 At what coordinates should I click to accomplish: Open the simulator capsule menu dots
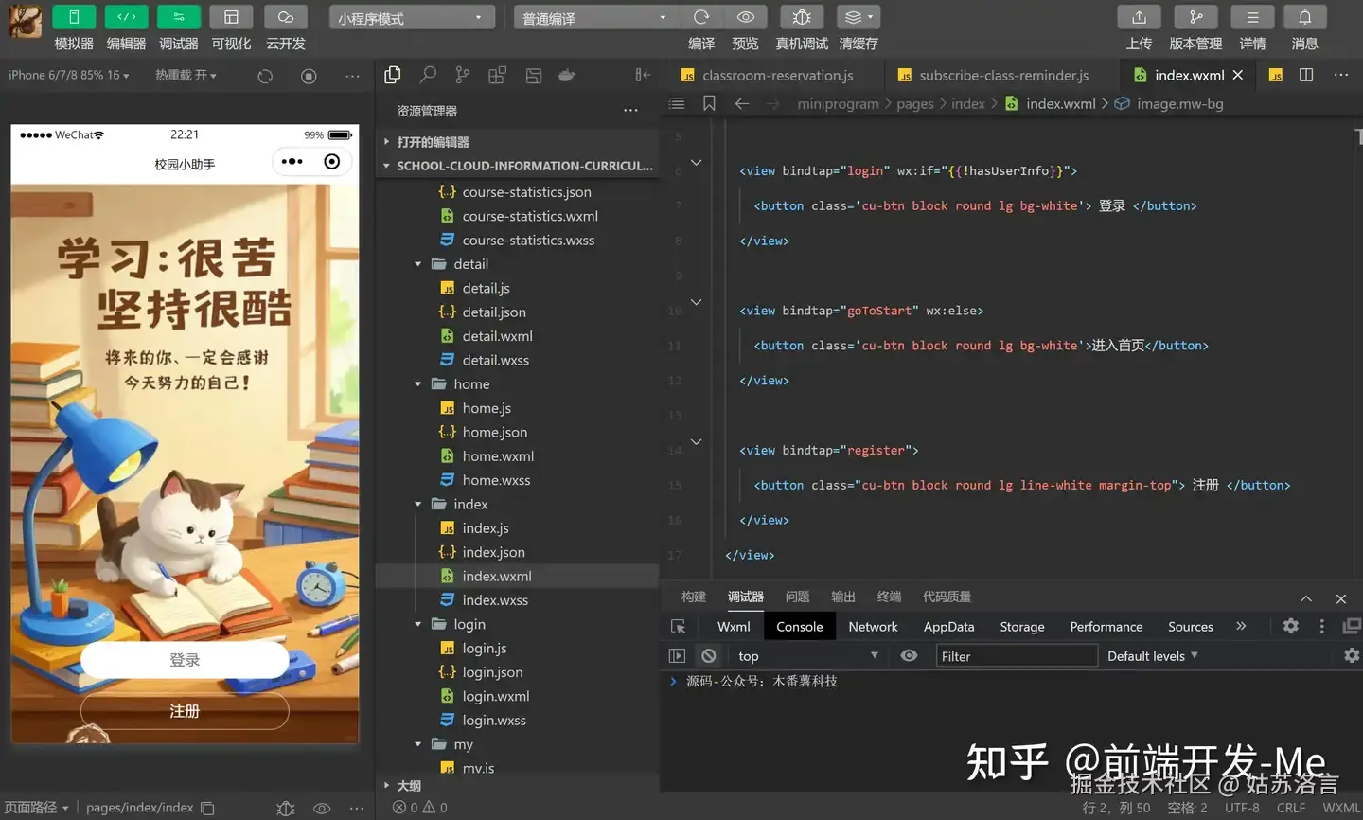[292, 162]
